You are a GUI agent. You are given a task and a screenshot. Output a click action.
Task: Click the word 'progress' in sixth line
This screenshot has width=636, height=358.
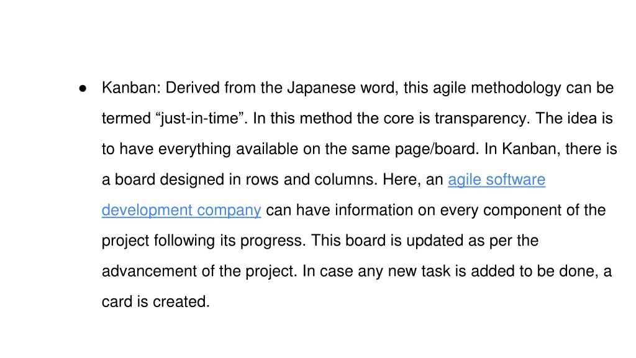point(273,241)
